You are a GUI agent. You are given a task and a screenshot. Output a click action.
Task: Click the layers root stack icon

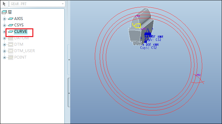coord(4,12)
